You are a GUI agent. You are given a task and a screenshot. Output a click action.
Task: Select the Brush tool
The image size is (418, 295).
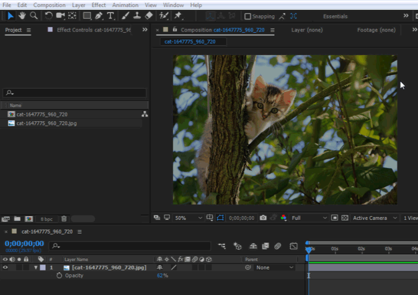coord(126,16)
